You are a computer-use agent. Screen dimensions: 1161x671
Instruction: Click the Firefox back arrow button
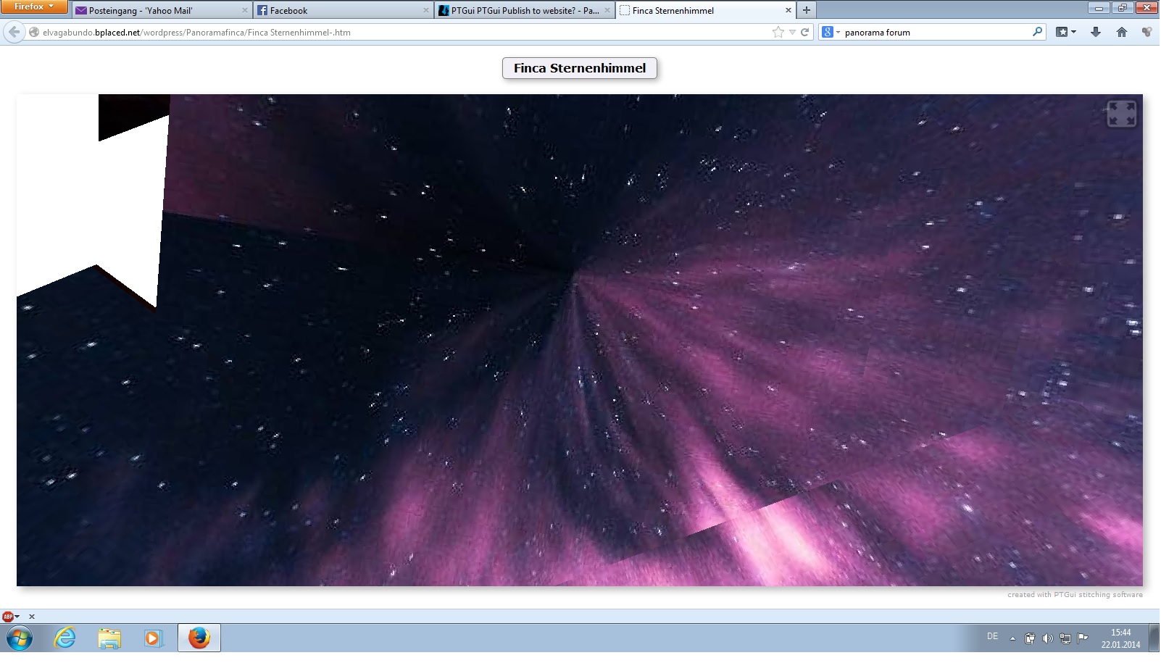[14, 32]
